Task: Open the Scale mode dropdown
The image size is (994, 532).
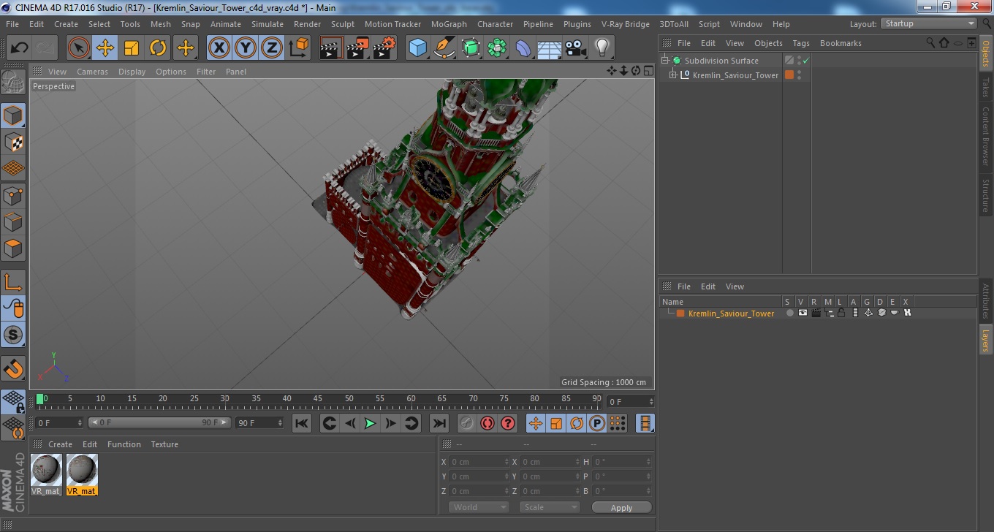Action: click(550, 507)
